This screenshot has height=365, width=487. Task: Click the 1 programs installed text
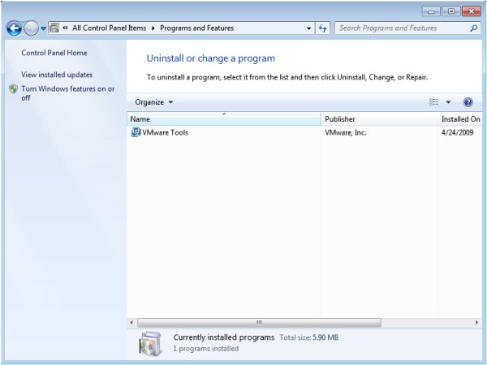click(x=205, y=349)
